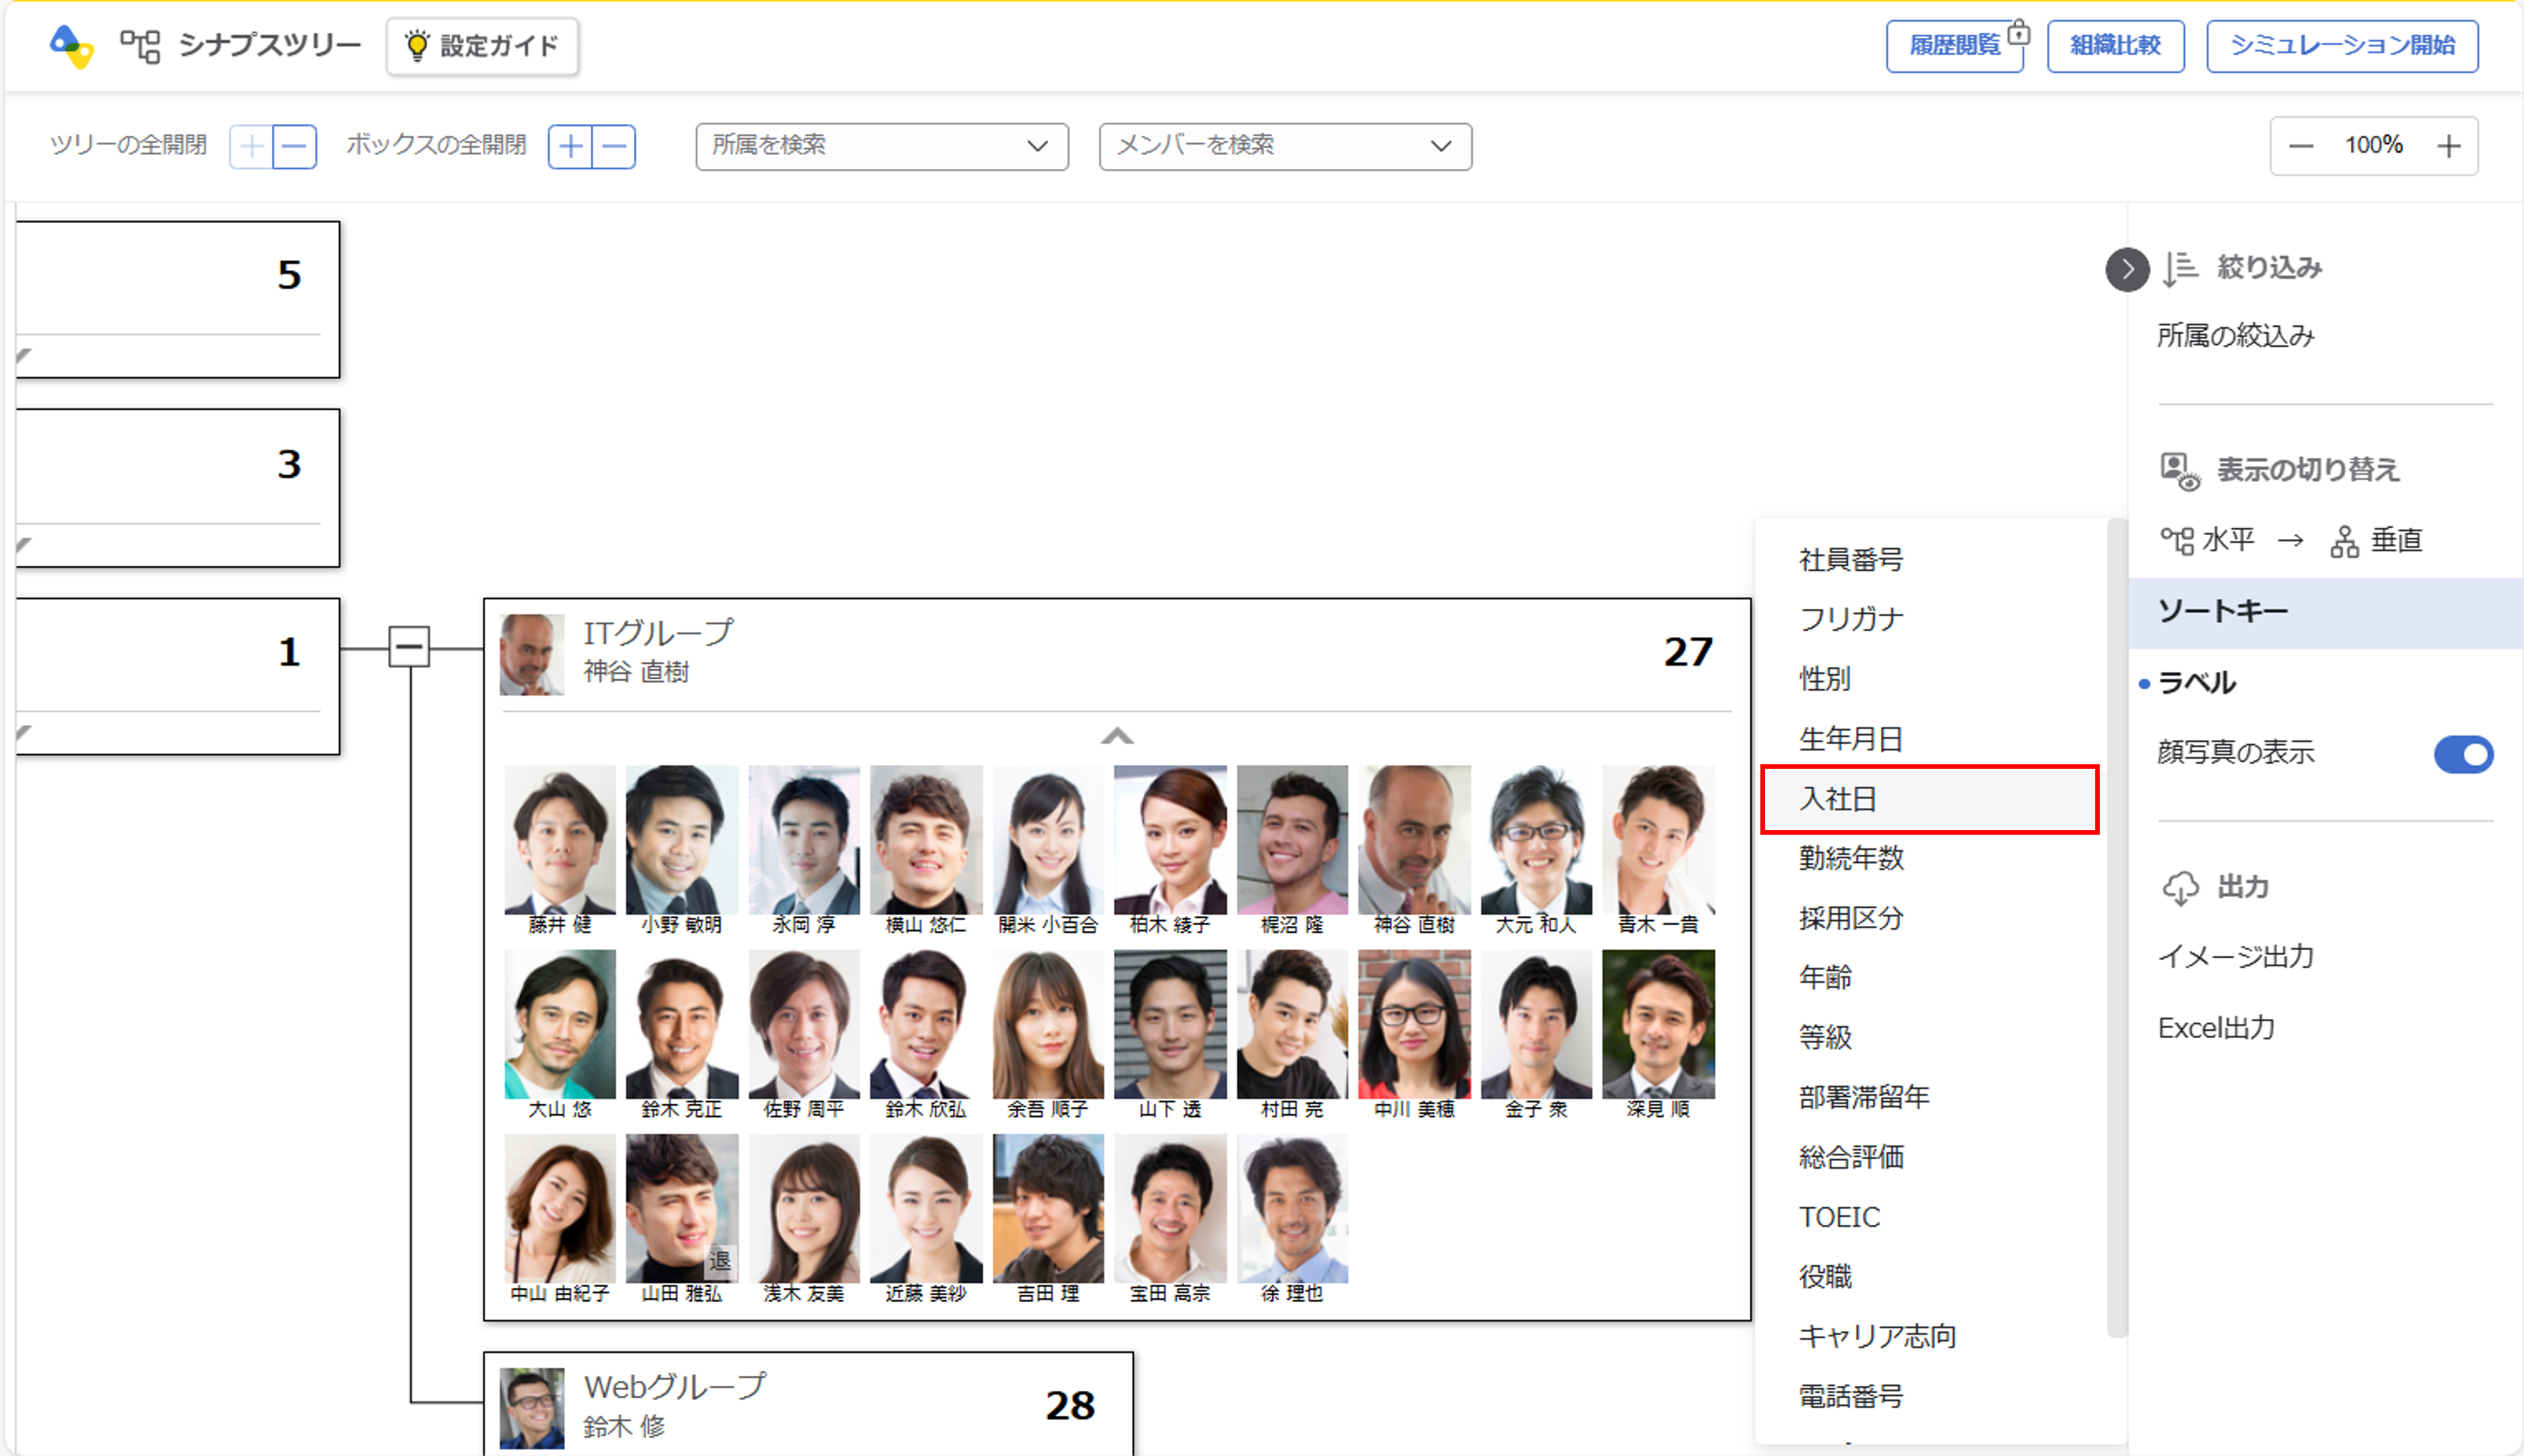Click the 組織比較 button
This screenshot has width=2524, height=1456.
pyautogui.click(x=2115, y=46)
